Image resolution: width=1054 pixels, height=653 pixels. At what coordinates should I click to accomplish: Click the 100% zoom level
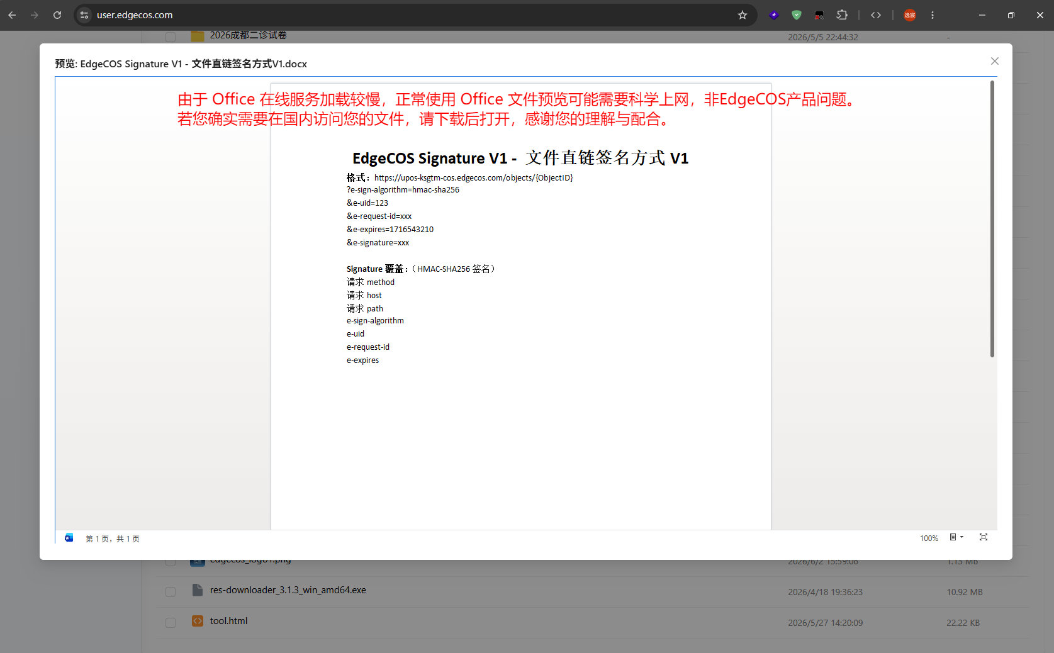pos(929,539)
